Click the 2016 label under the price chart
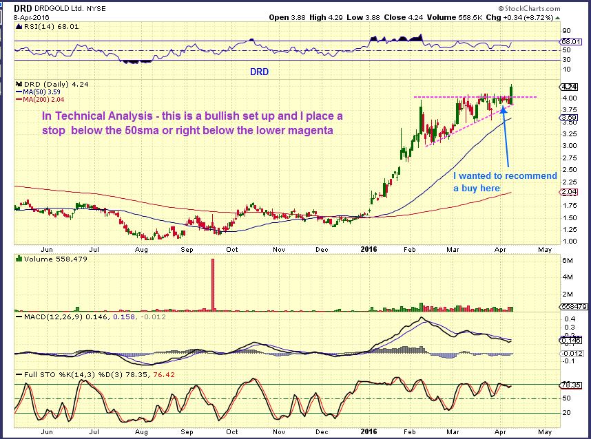Viewport: 591px width, 439px height. (x=369, y=249)
